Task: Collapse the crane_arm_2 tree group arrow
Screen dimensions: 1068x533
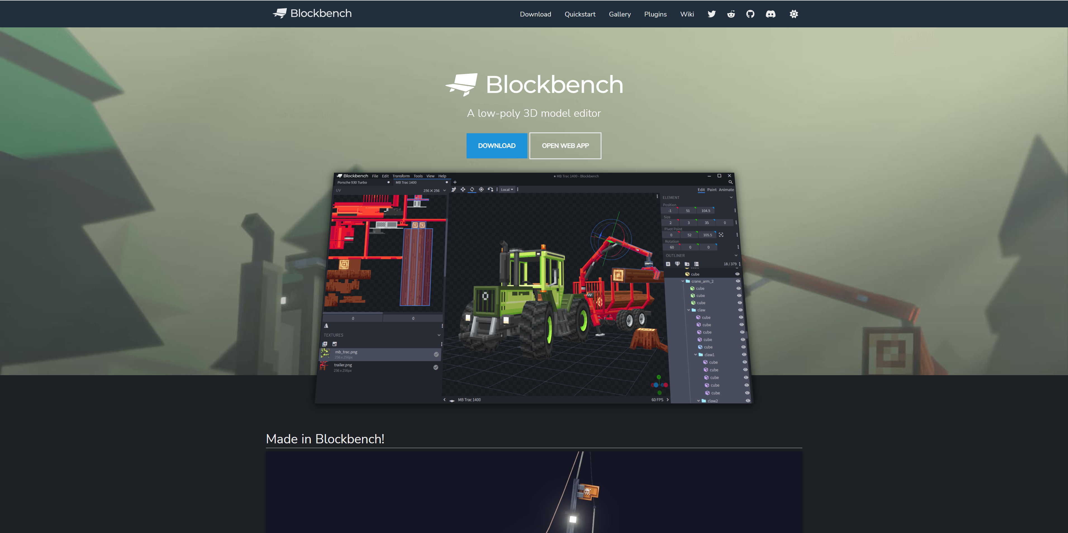Action: [683, 281]
